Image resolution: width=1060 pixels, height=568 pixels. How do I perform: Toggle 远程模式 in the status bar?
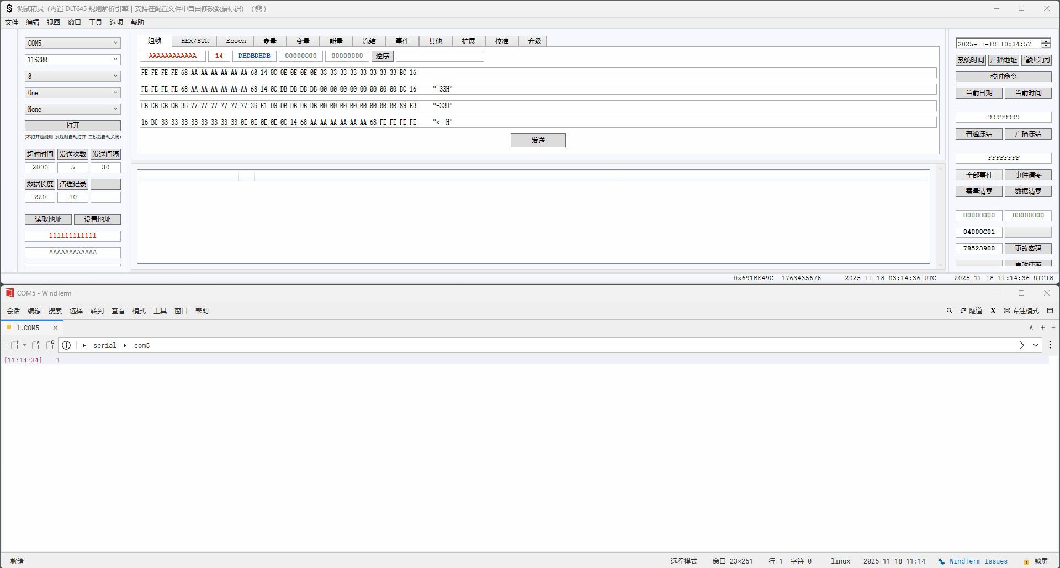(683, 561)
